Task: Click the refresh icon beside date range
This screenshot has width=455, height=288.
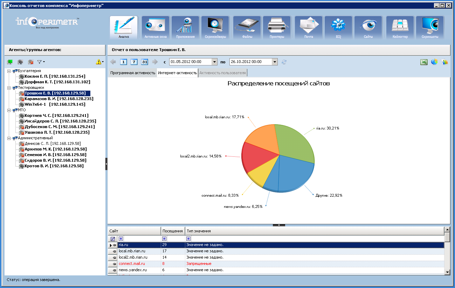Action: (x=284, y=62)
